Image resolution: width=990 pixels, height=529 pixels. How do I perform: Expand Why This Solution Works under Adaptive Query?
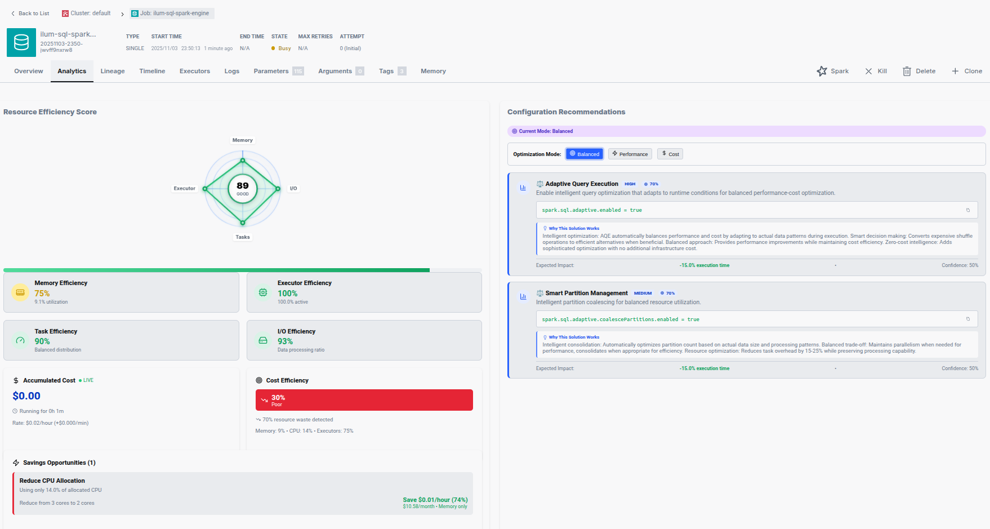click(574, 229)
